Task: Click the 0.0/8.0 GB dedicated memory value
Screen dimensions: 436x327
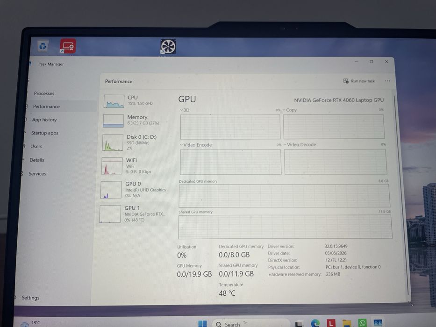Action: [x=234, y=255]
